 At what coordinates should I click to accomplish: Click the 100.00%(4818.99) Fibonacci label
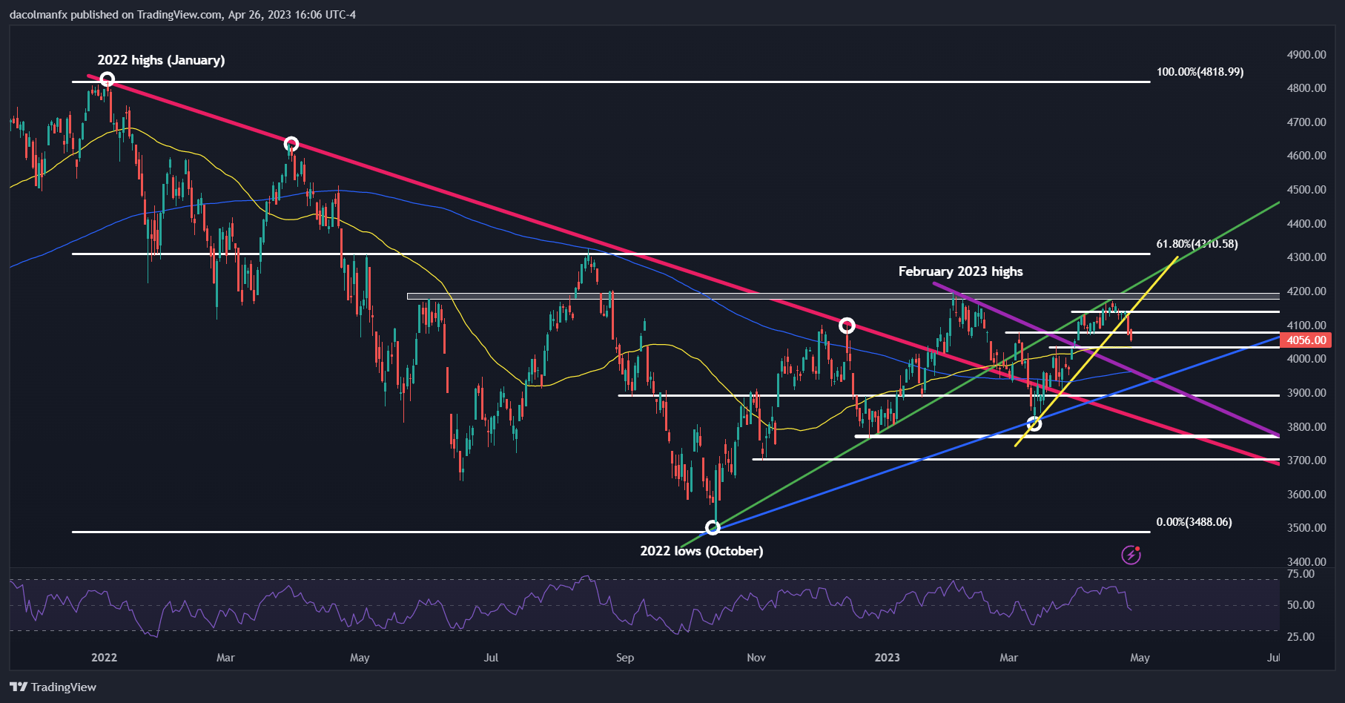(1200, 72)
